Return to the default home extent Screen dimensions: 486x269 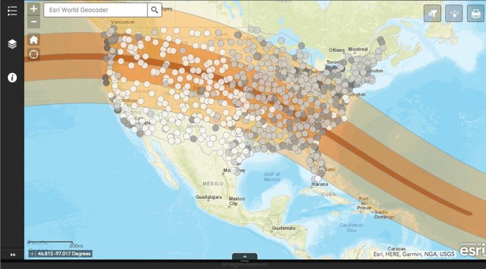[x=34, y=40]
